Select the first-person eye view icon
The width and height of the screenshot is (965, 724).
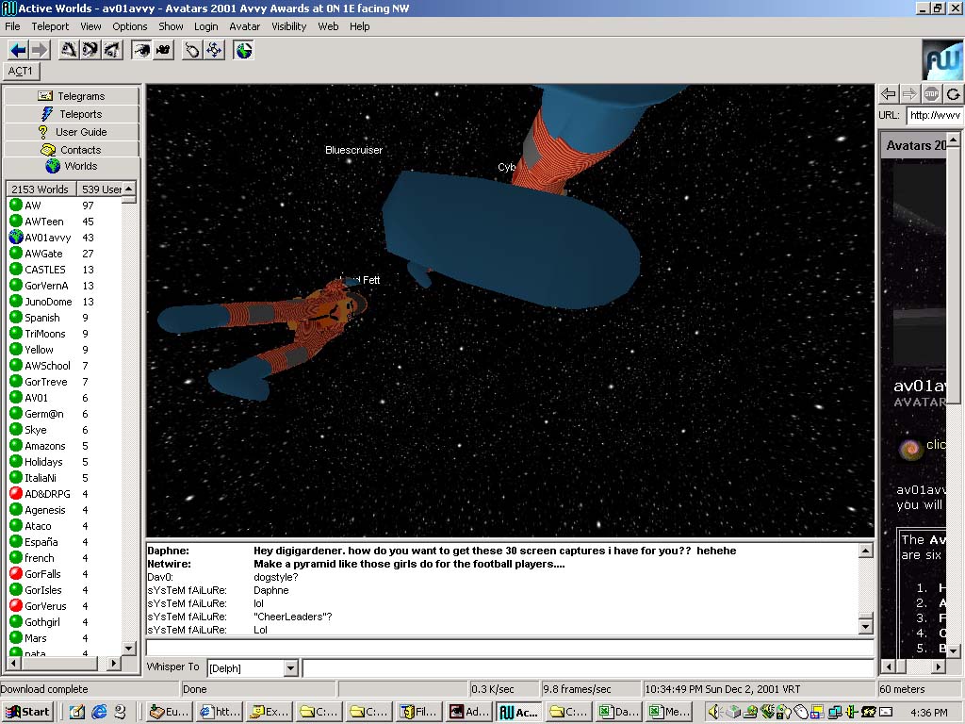pos(141,50)
